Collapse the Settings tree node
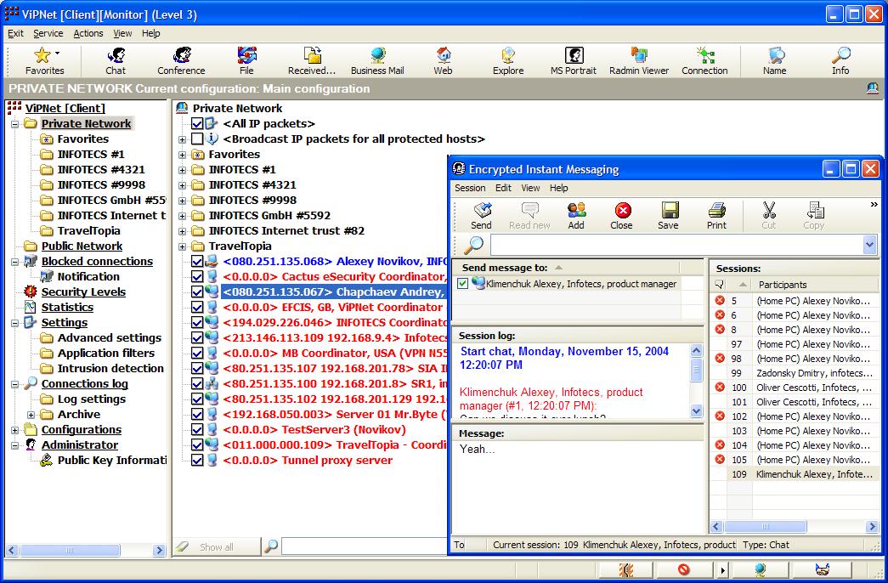The width and height of the screenshot is (888, 583). [x=15, y=323]
